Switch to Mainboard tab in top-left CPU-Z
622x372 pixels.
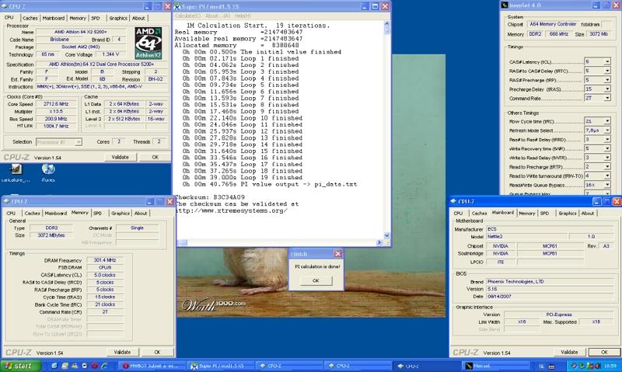click(53, 18)
